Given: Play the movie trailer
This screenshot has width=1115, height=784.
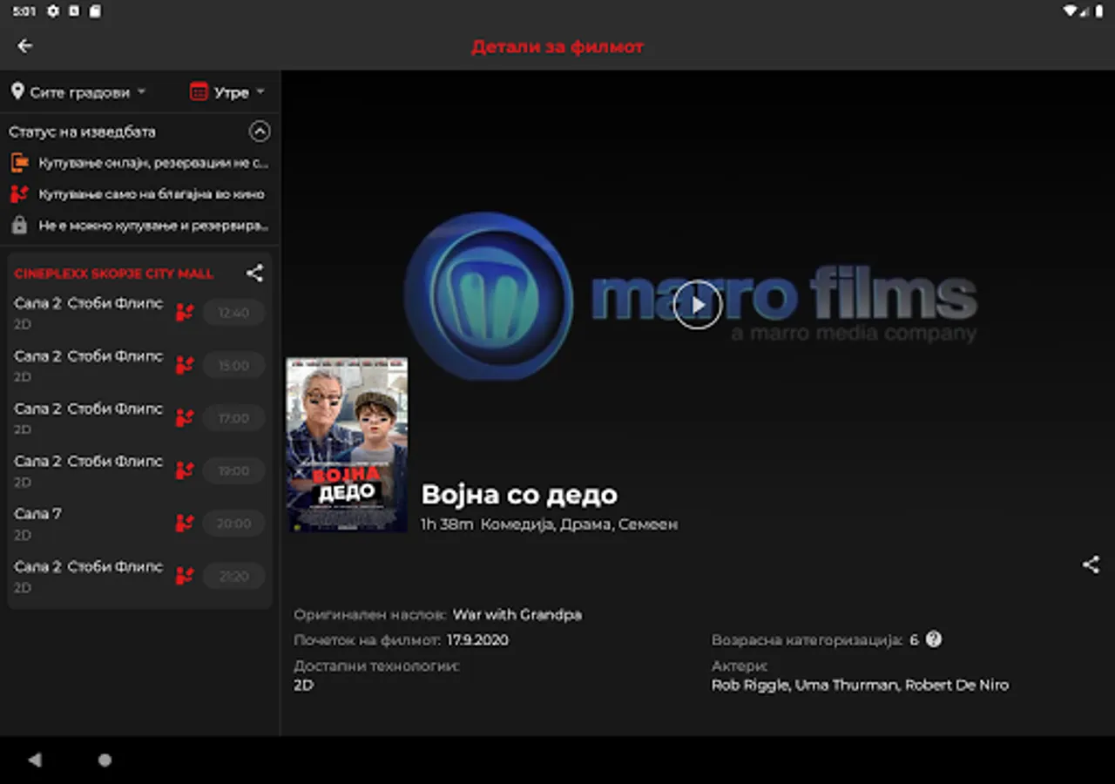Looking at the screenshot, I should coord(698,305).
